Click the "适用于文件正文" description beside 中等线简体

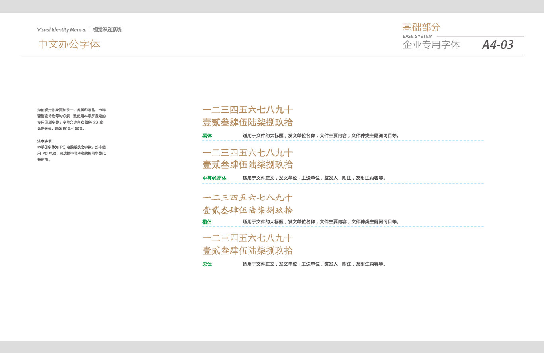pyautogui.click(x=314, y=178)
